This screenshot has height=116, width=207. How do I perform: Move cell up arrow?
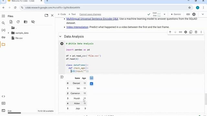pos(170,32)
